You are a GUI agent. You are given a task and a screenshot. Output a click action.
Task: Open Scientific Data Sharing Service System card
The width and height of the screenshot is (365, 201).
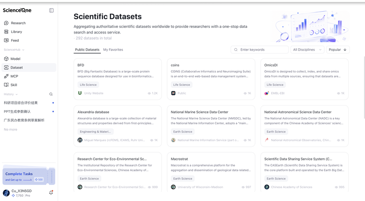[x=305, y=172]
